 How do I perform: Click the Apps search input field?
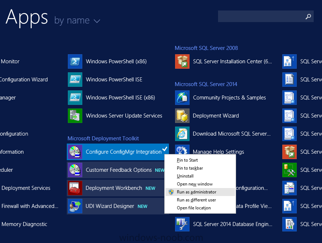pos(266,16)
